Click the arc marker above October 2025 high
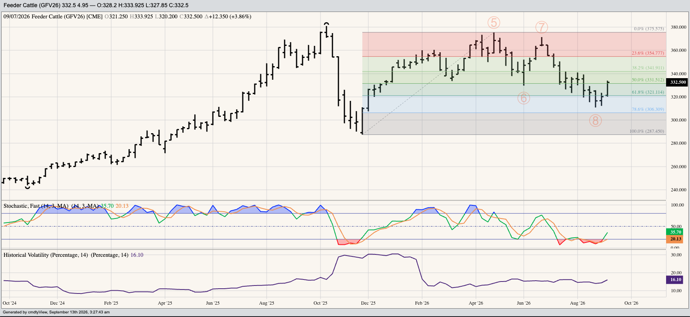690x317 pixels. pos(326,24)
